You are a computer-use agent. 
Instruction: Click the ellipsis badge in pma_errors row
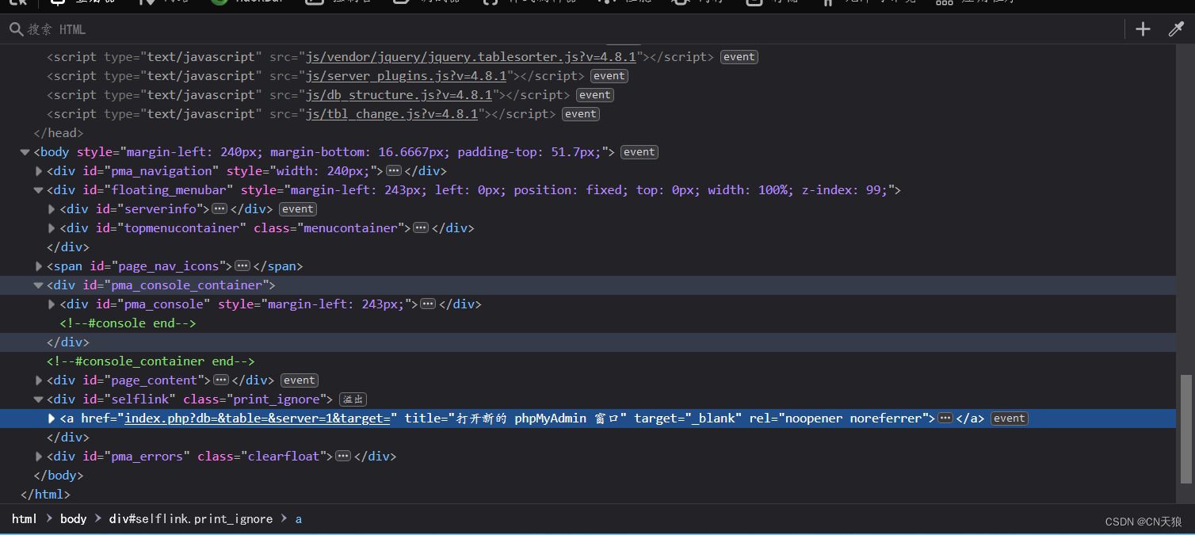point(343,457)
